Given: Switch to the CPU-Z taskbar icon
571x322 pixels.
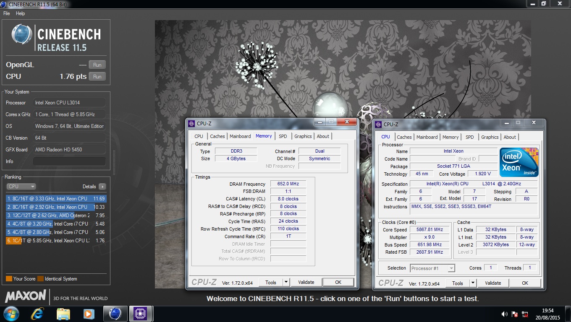Looking at the screenshot, I should click(140, 314).
